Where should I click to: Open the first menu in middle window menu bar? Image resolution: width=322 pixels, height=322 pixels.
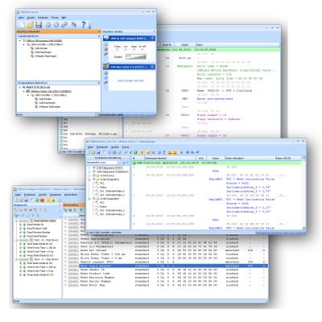click(91, 147)
